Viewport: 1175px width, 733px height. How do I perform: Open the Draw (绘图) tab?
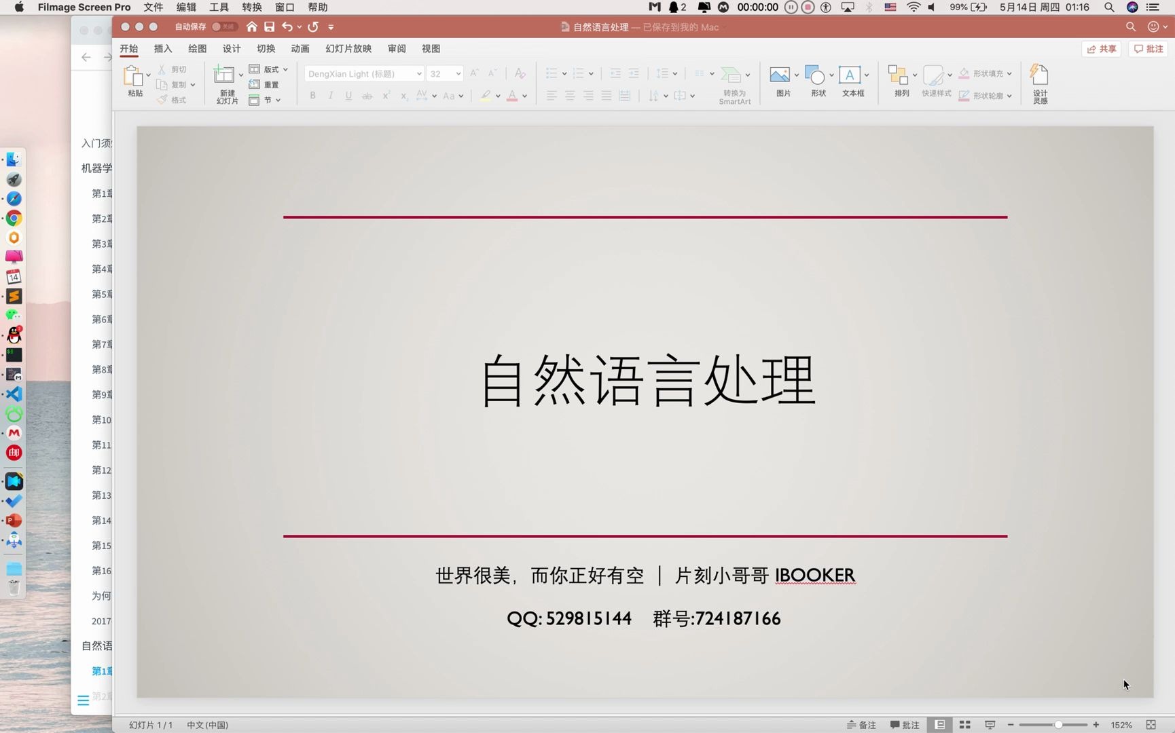[198, 49]
